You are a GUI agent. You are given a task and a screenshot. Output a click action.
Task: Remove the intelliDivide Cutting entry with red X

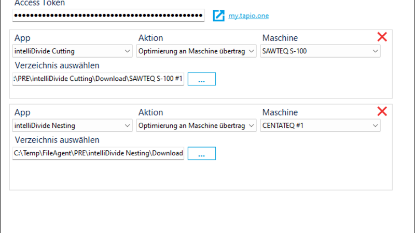pyautogui.click(x=382, y=37)
